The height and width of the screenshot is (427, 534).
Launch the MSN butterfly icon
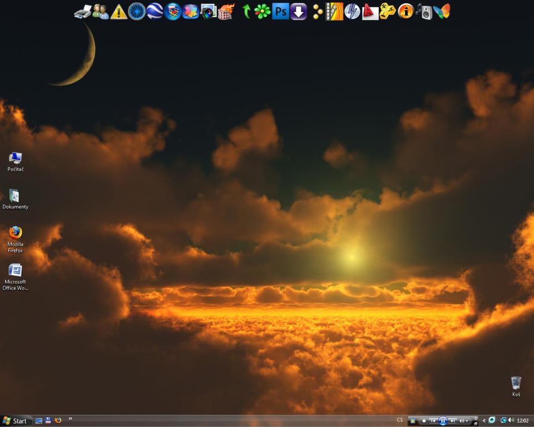pos(442,11)
